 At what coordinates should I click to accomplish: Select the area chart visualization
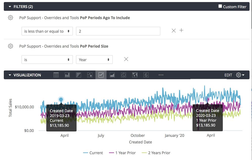pyautogui.click(x=112, y=75)
